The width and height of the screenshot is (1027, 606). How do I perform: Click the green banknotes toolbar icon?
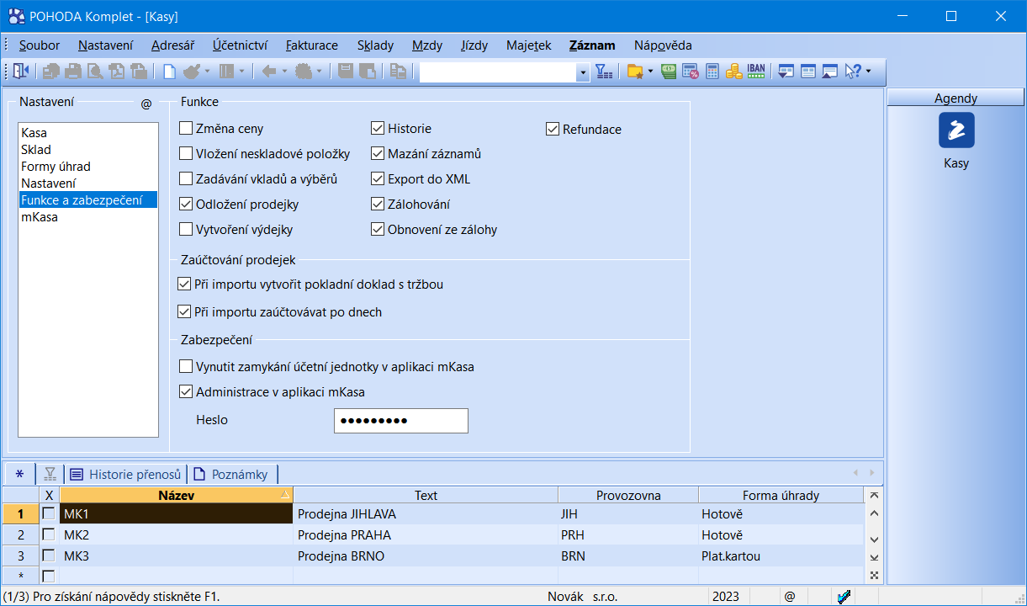(x=669, y=72)
